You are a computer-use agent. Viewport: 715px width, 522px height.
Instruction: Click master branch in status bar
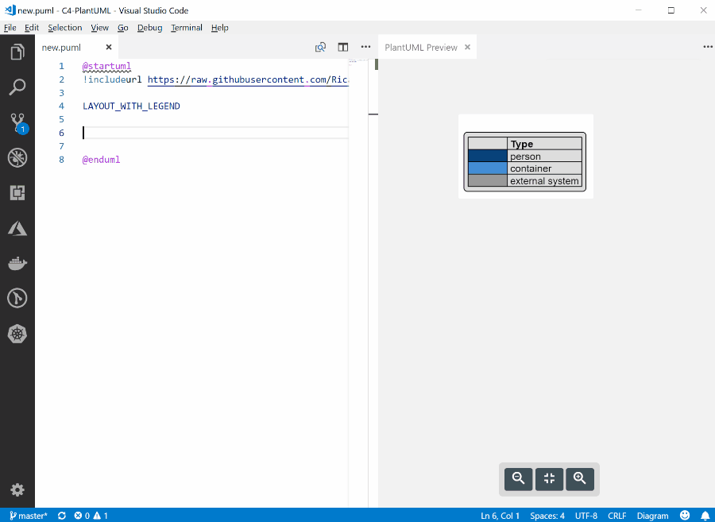(x=29, y=516)
